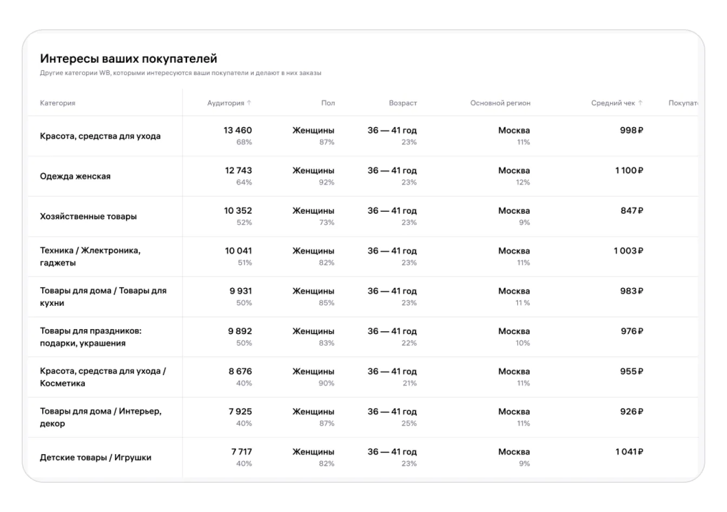Click the sort arrow next to Средний чек
727x512 pixels.
(x=640, y=103)
